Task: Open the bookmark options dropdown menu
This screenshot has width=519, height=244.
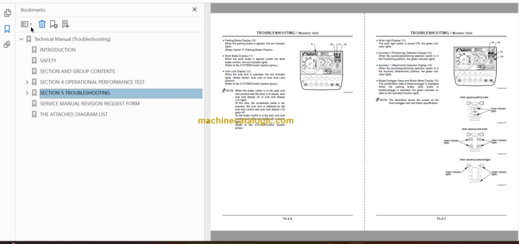Action: pyautogui.click(x=26, y=24)
